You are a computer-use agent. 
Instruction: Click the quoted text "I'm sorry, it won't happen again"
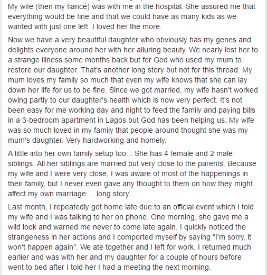click(x=130, y=242)
